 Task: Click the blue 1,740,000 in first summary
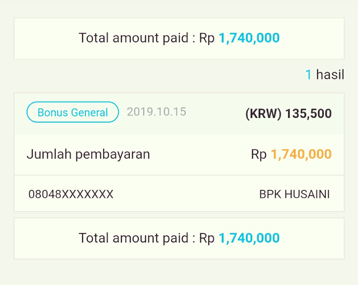[x=249, y=38]
